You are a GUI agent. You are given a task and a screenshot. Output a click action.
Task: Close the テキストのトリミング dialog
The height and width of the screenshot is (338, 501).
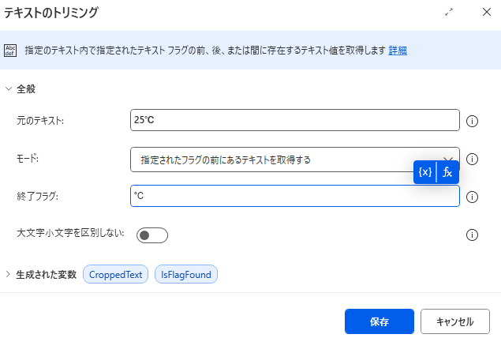(x=486, y=12)
